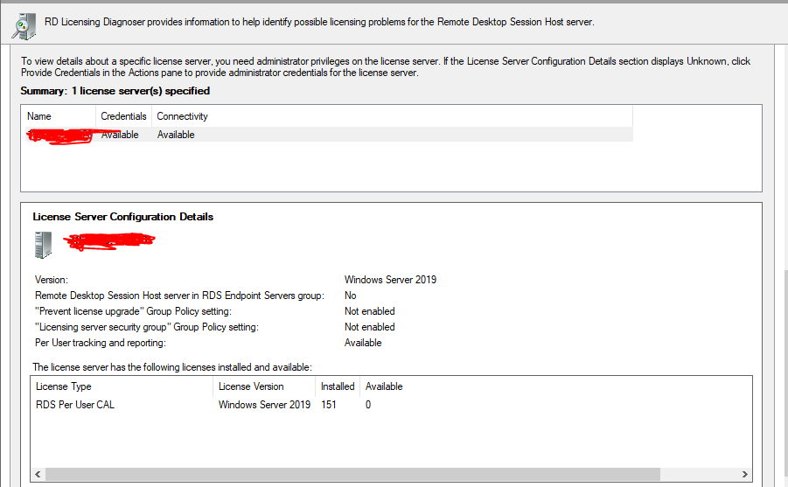Screen dimensions: 788x487
Task: Click the Windows Server 2019 license version cell
Action: [x=264, y=405]
